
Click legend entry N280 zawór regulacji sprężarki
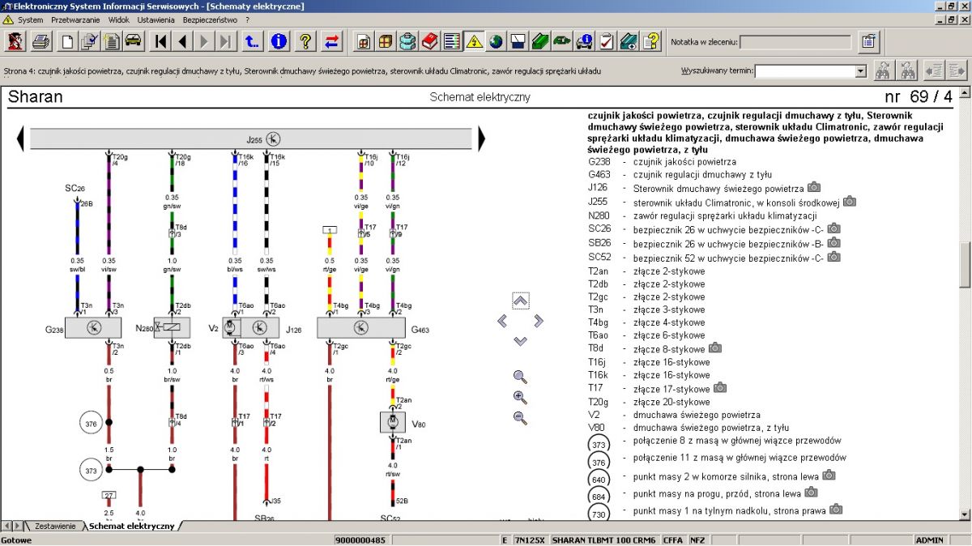coord(702,215)
